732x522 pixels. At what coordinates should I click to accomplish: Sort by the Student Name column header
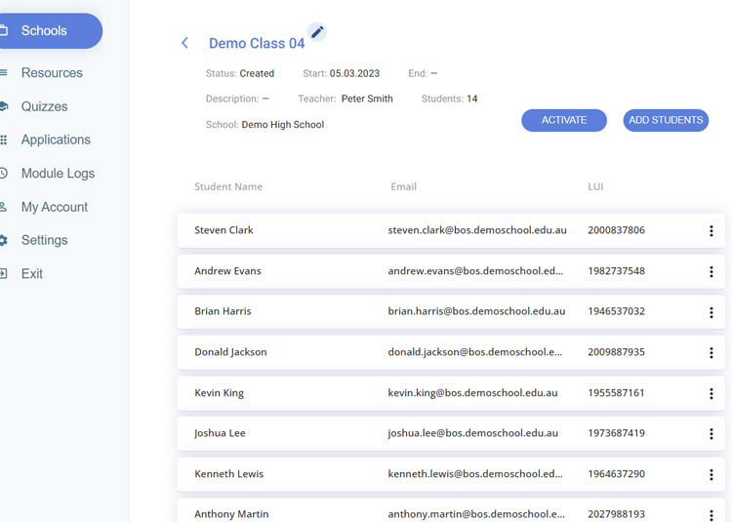[x=228, y=186]
